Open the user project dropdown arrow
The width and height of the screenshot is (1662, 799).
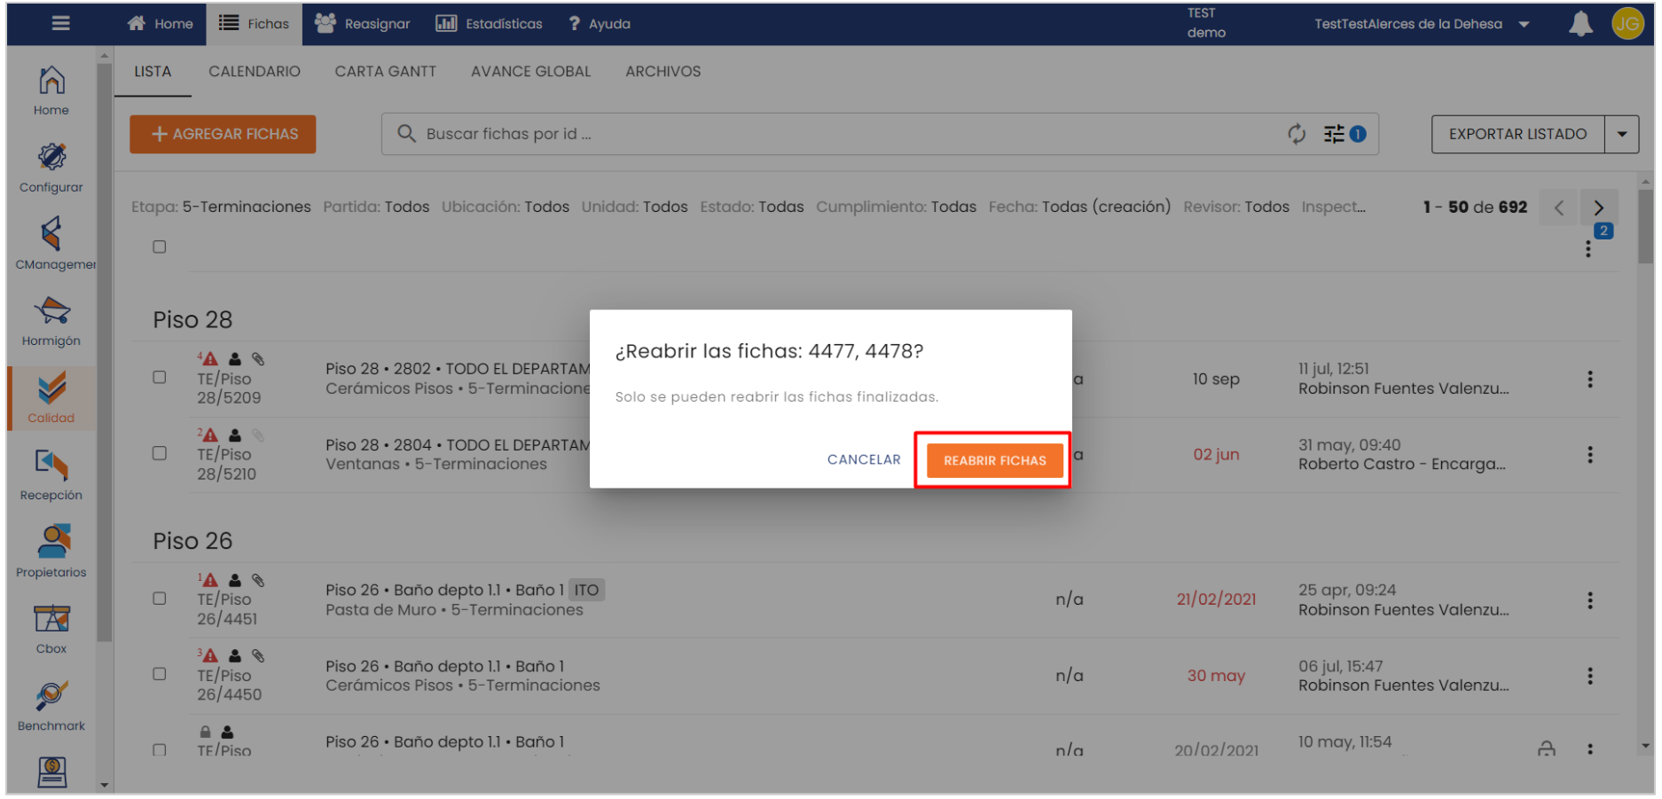1524,25
